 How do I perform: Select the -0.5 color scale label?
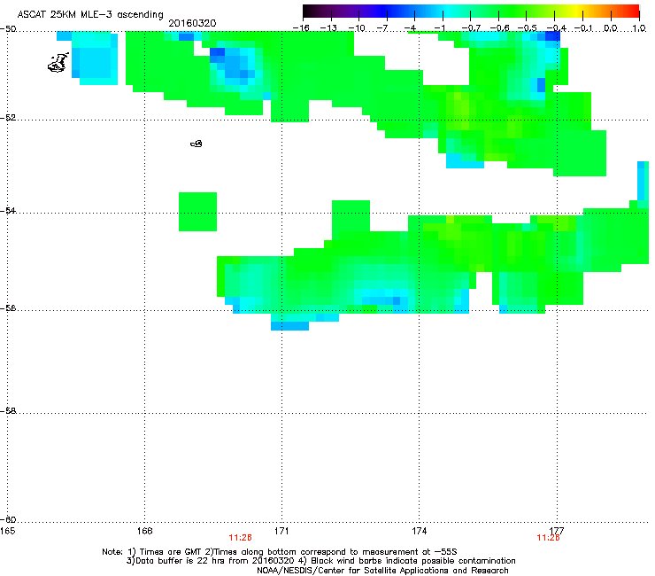(528, 28)
